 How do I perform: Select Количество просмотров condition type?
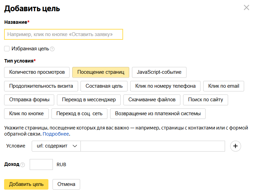[x=37, y=72]
